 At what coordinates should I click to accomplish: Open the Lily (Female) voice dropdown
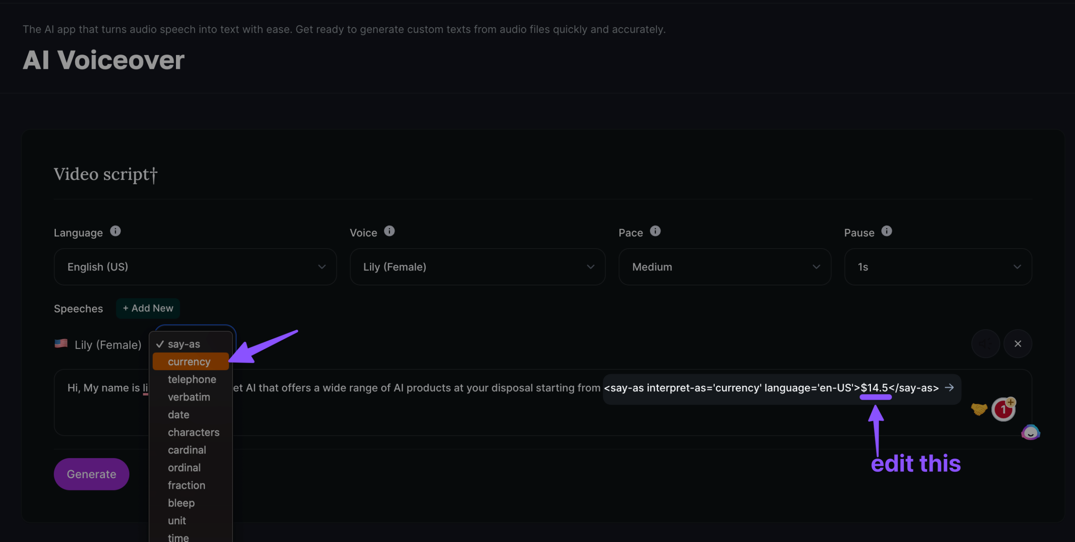coord(477,267)
